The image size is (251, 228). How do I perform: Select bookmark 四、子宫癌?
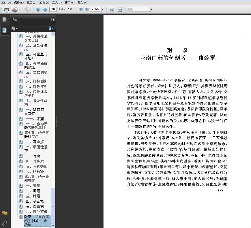(x=35, y=201)
